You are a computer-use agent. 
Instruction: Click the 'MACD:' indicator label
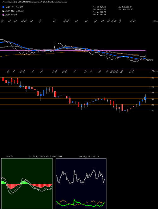(9, 156)
